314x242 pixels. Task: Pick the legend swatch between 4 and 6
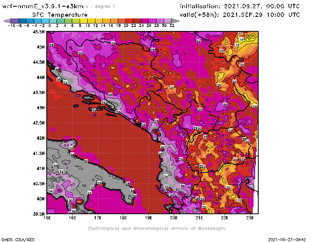(68, 21)
